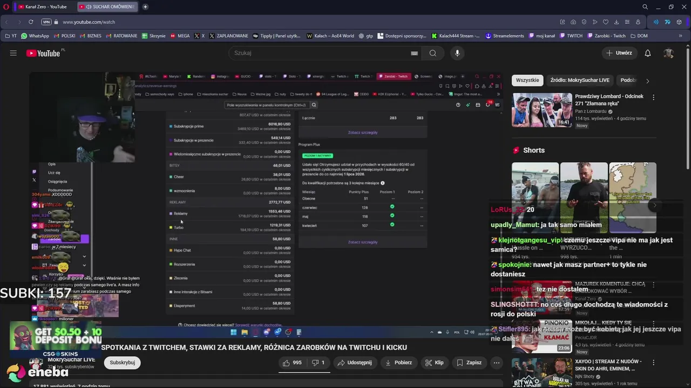Open more actions menu beside Zapisz

497,363
